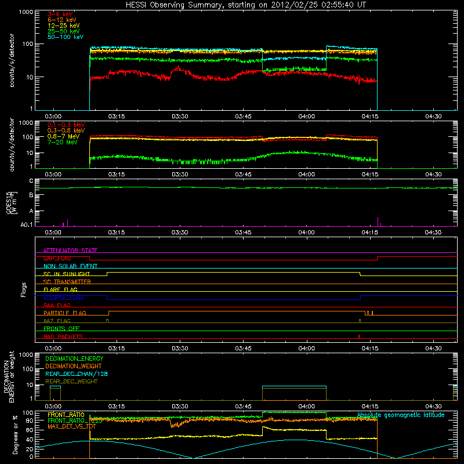The width and height of the screenshot is (464, 464).
Task: Select the GAP_FLAG label
Action: (57, 258)
